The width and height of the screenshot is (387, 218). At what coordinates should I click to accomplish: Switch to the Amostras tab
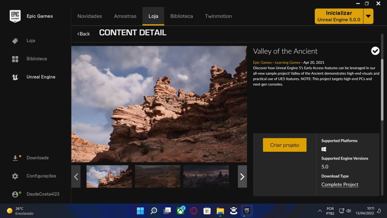pyautogui.click(x=125, y=16)
